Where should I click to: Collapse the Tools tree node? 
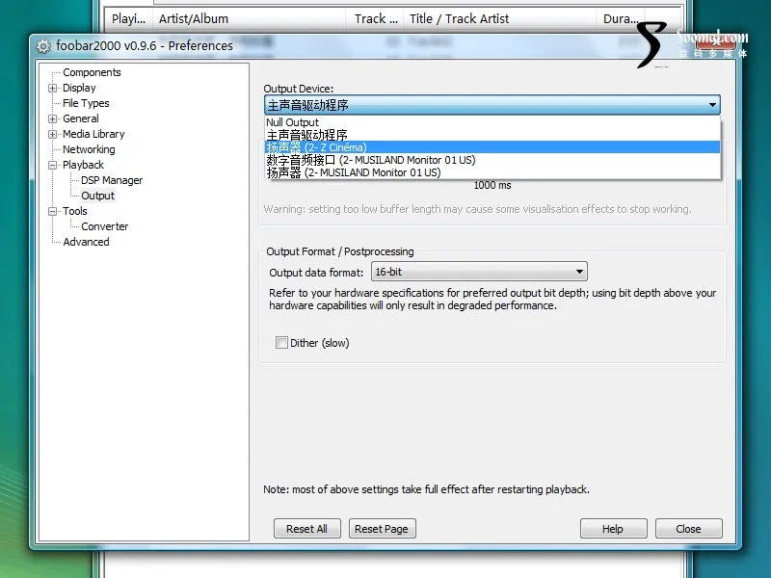[x=52, y=211]
